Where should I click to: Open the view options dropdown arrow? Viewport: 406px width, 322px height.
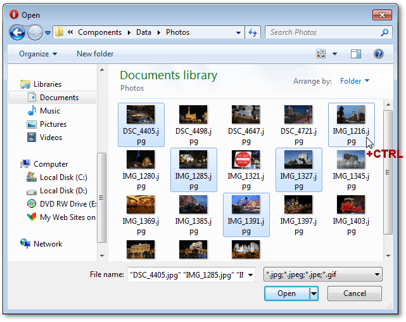click(335, 54)
